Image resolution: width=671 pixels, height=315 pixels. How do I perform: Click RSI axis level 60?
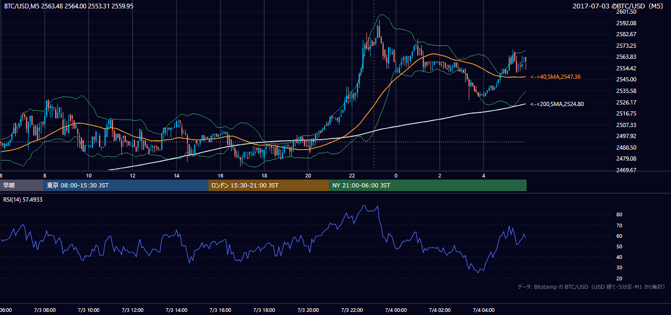tap(619, 236)
